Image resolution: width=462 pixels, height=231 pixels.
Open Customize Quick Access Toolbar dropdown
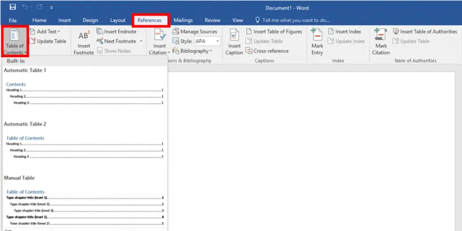point(51,8)
